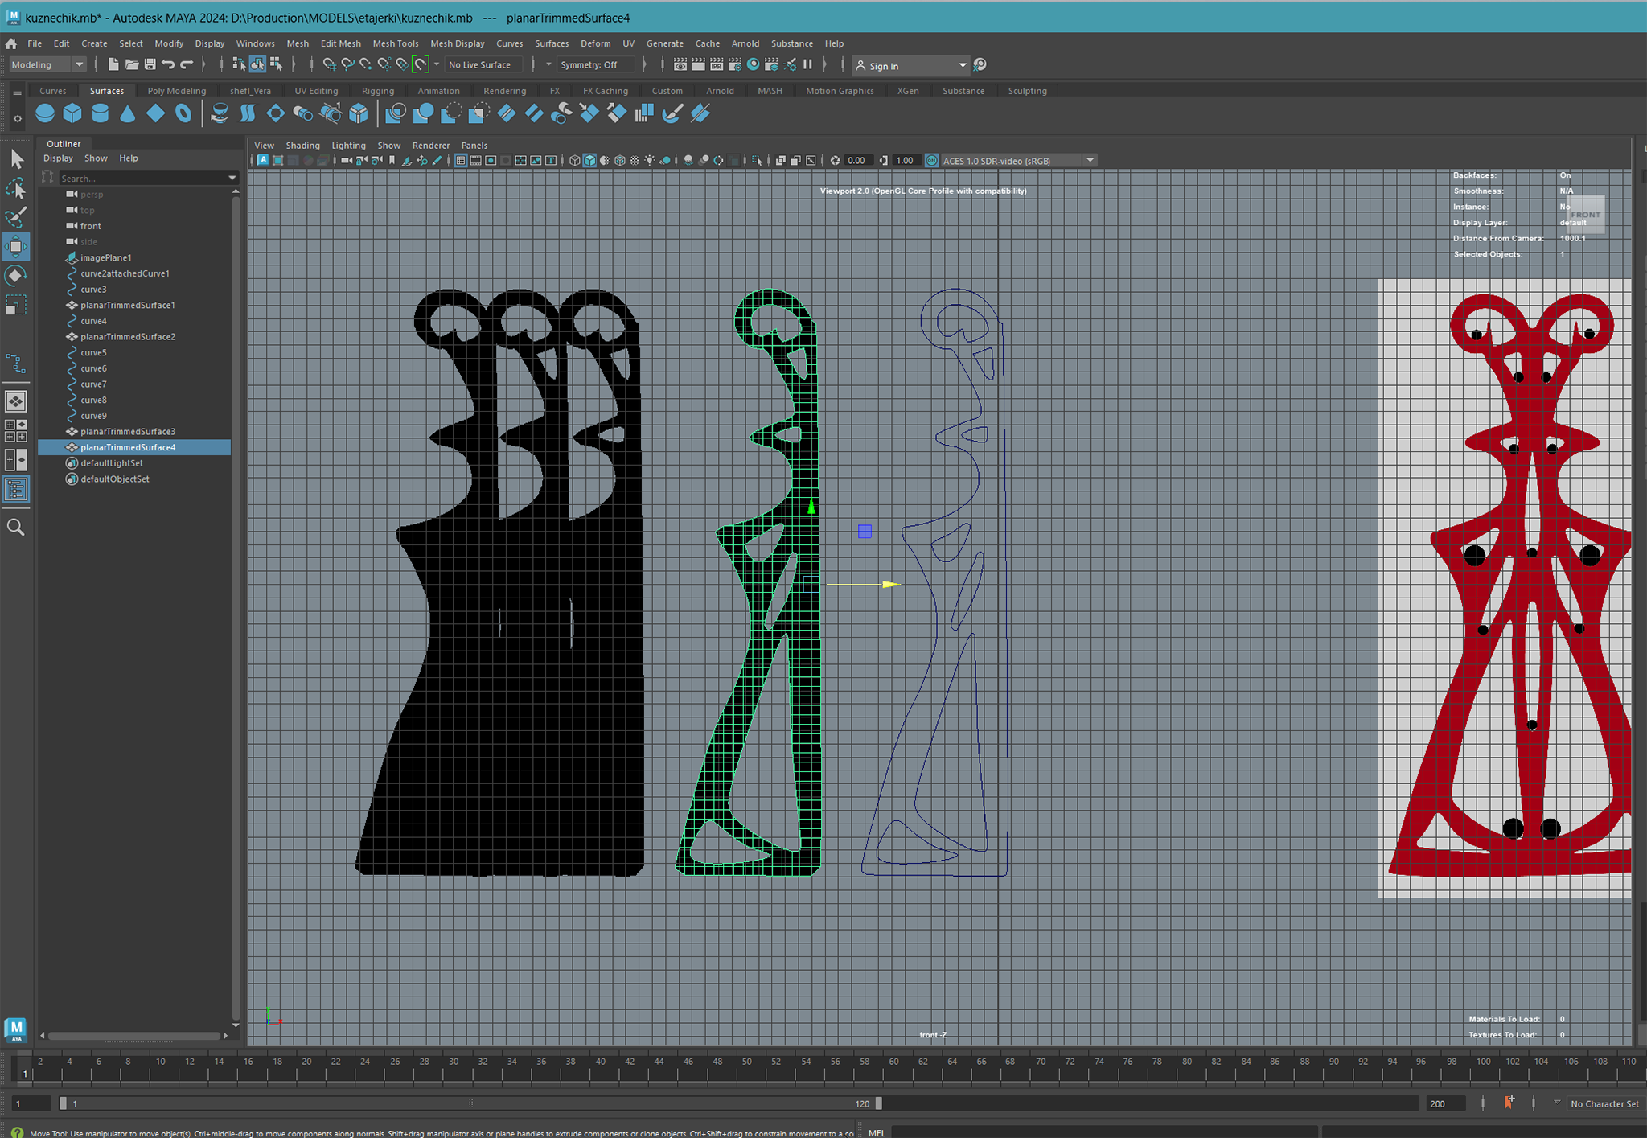1647x1138 pixels.
Task: Select planarTrimmedSurface3 in the Outliner
Action: pyautogui.click(x=127, y=431)
